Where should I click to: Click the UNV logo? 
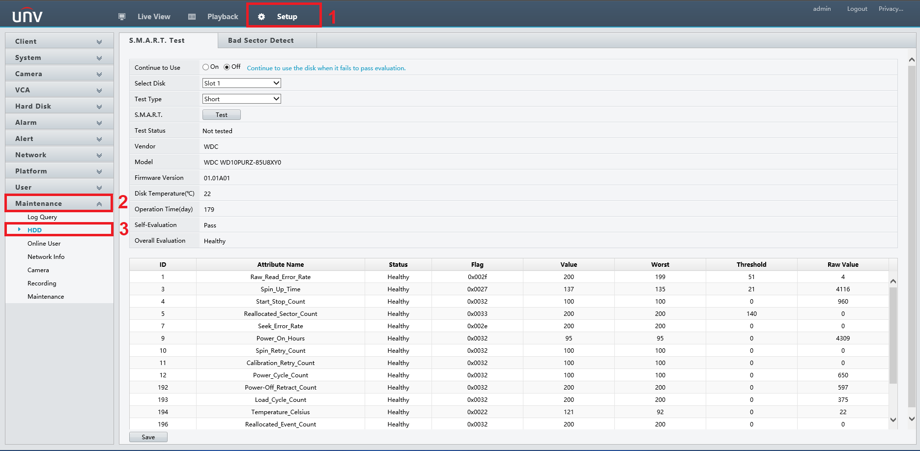click(x=28, y=16)
